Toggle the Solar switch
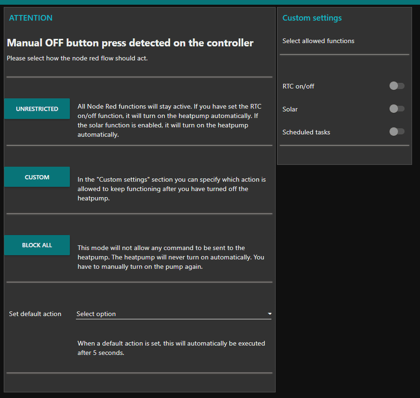420x398 pixels. [397, 109]
